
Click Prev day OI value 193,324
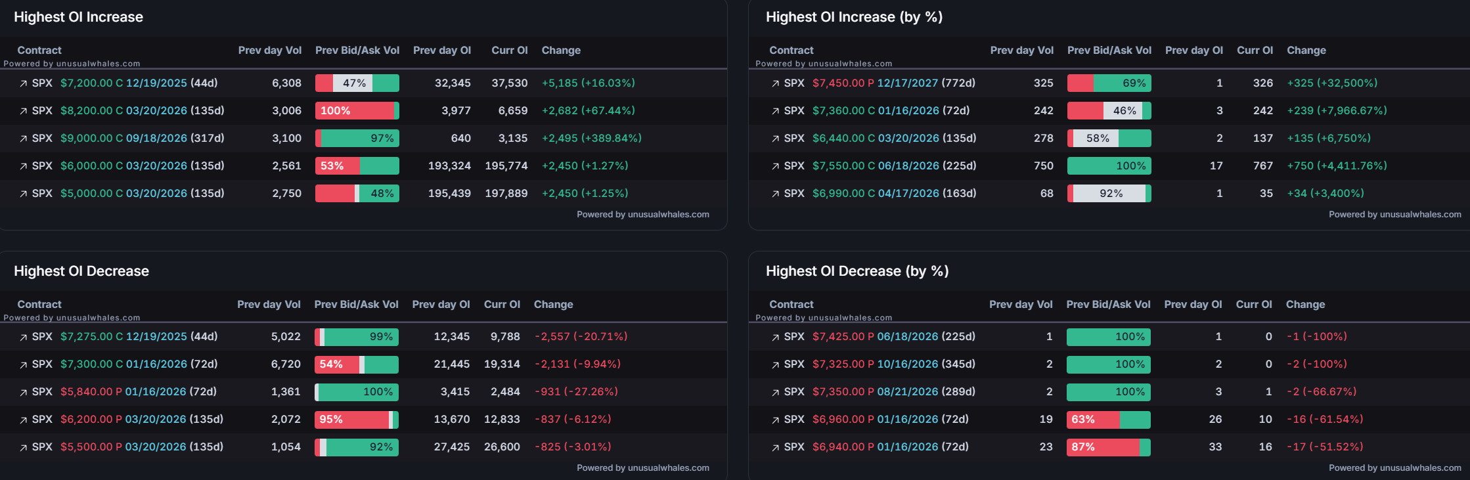(449, 165)
